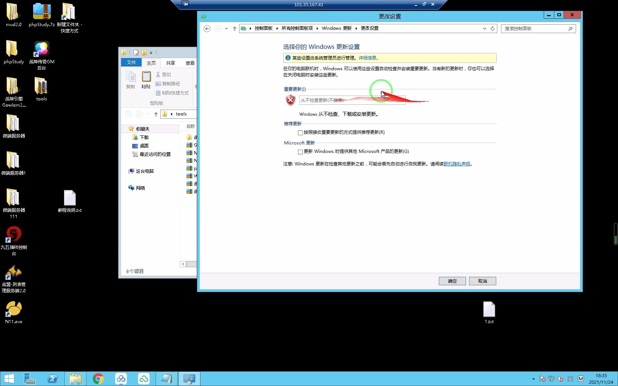Click the back arrow in 更改设置 window
This screenshot has height=386, width=618.
coord(207,29)
